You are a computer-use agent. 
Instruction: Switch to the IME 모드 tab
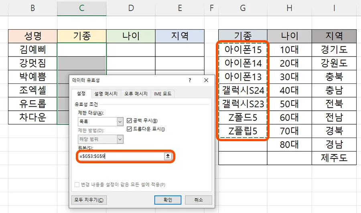(162, 94)
